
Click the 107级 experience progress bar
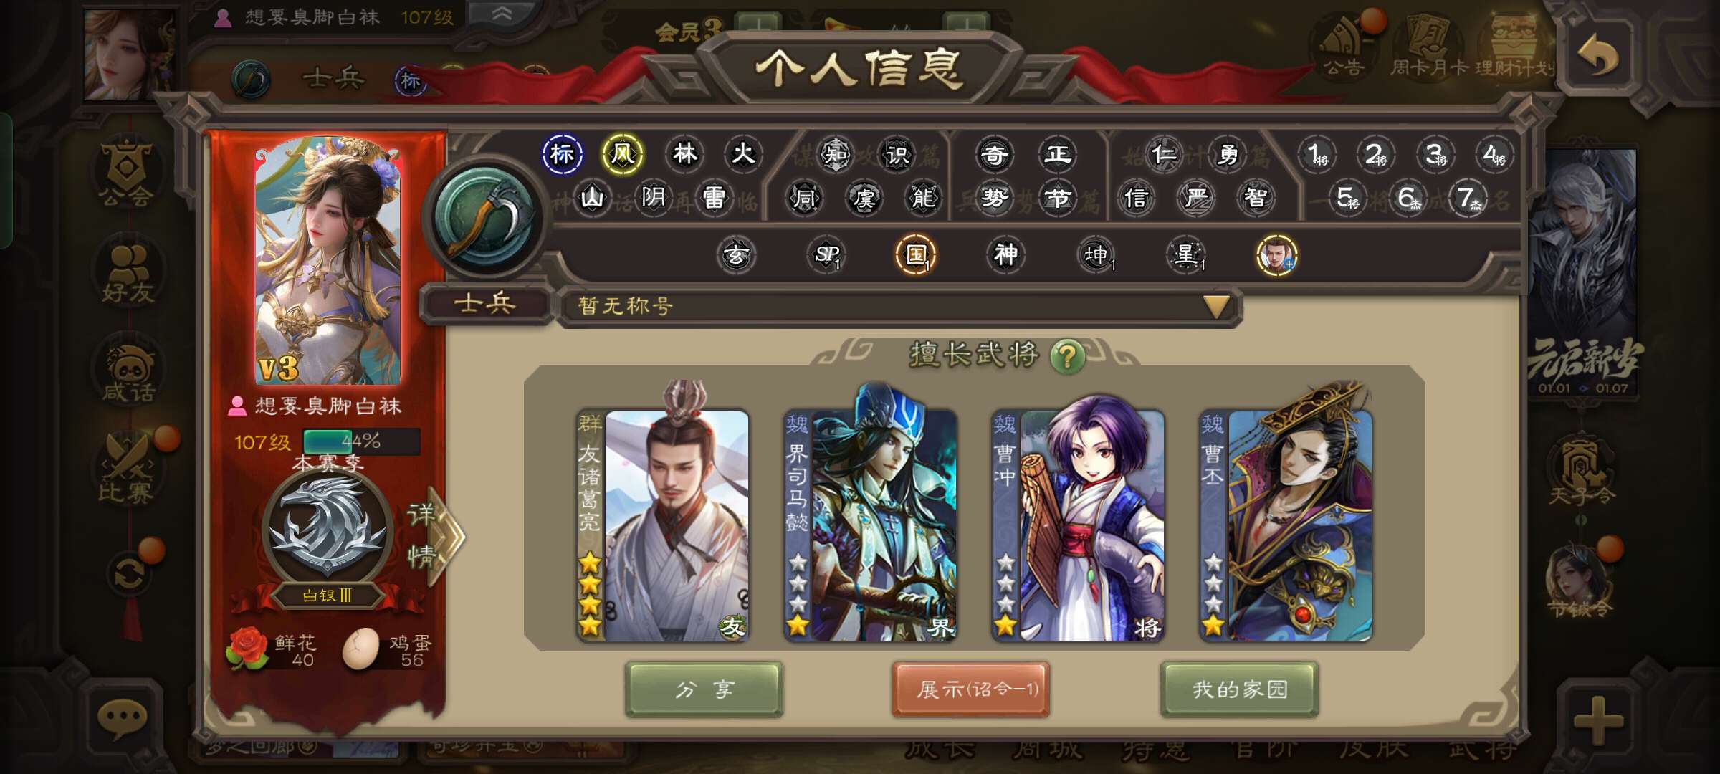click(361, 441)
